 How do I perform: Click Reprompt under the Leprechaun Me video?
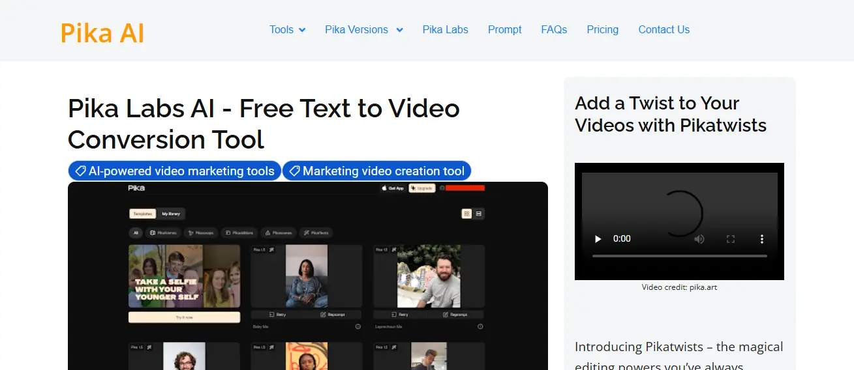click(457, 315)
